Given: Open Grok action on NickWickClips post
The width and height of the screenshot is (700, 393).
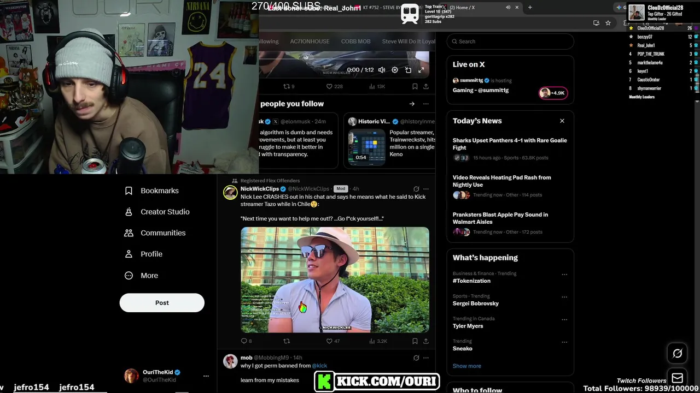Looking at the screenshot, I should coord(416,189).
